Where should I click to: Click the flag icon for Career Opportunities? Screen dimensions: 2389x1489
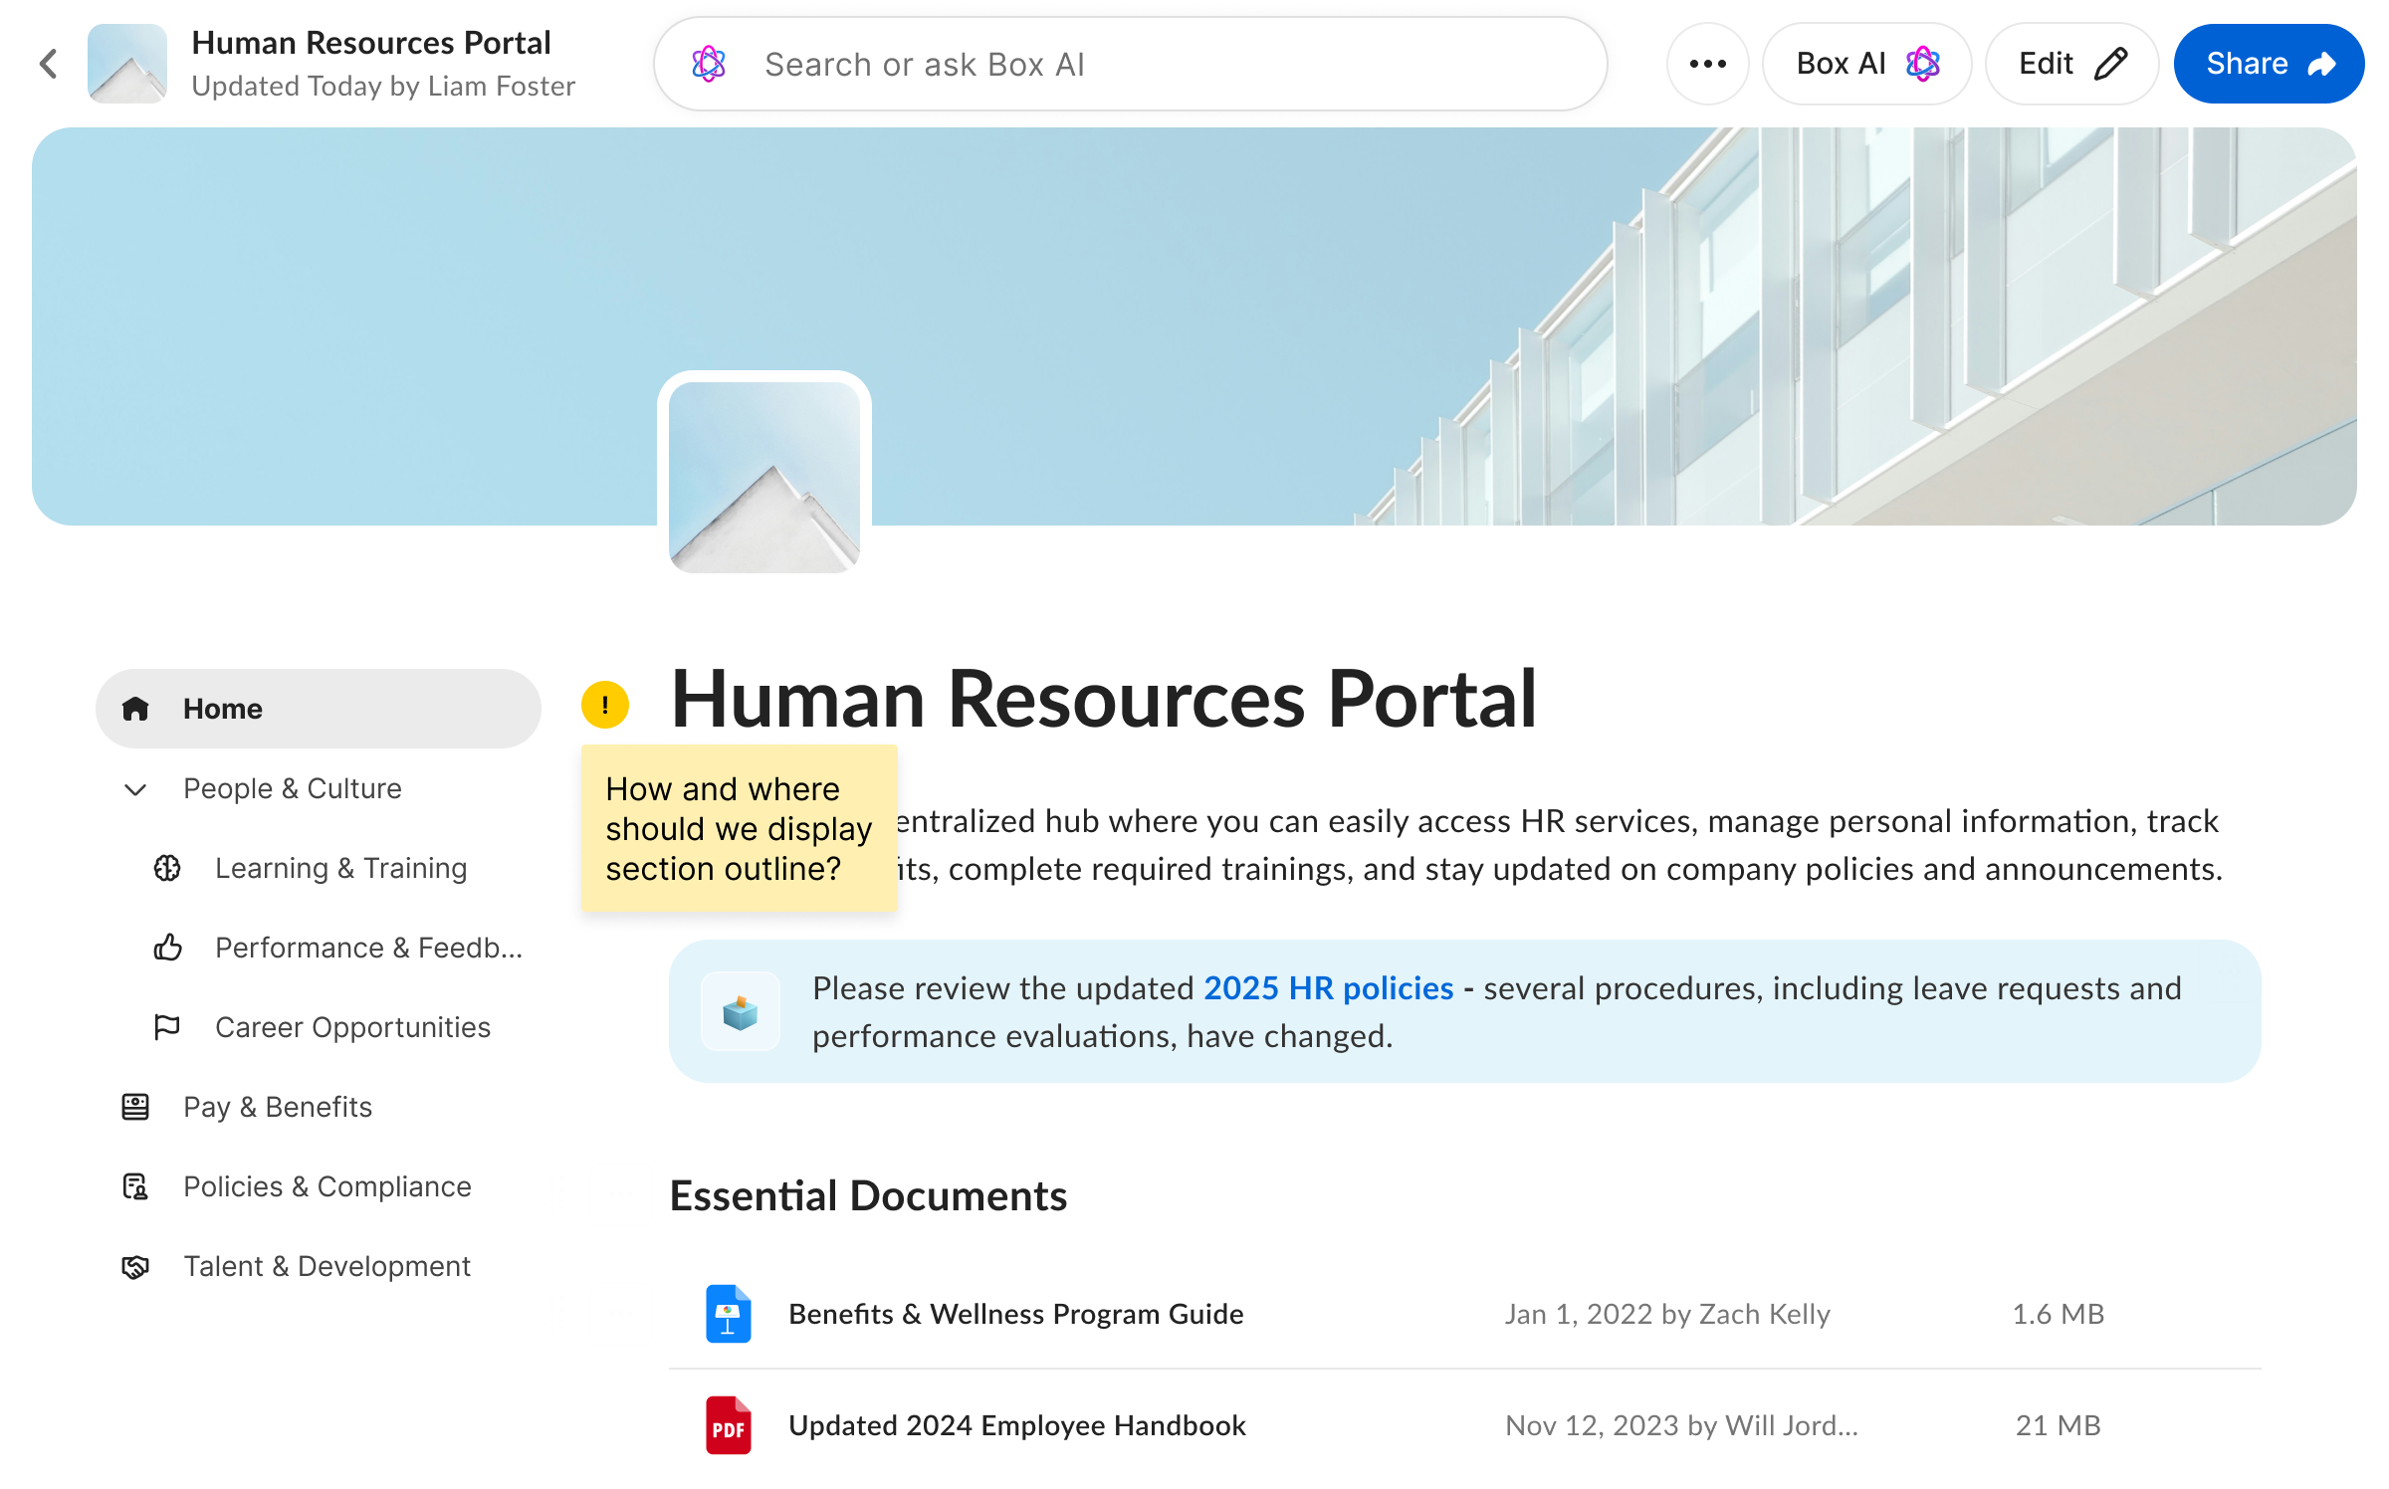167,1026
